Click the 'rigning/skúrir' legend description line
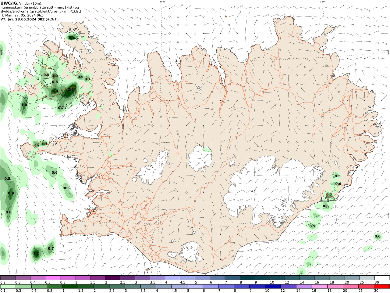This screenshot has height=293, width=390. pyautogui.click(x=40, y=7)
